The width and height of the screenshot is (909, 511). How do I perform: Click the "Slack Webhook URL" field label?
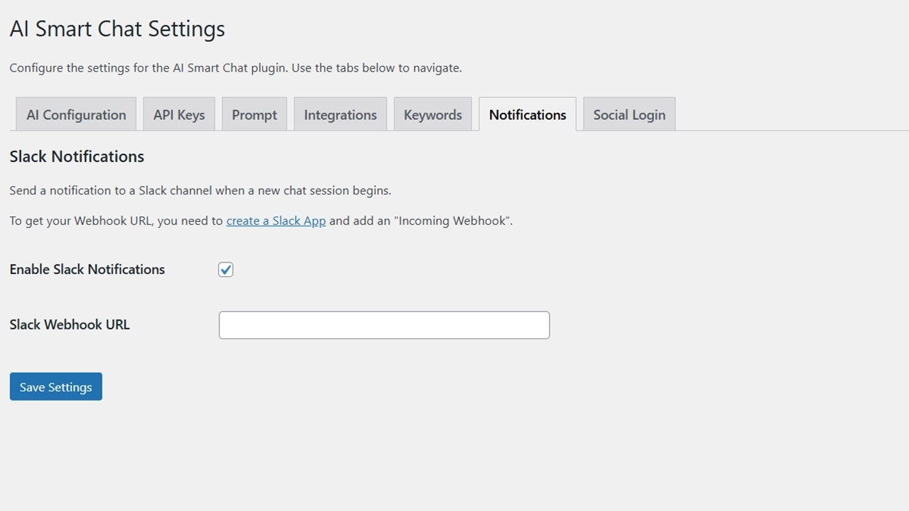(70, 325)
